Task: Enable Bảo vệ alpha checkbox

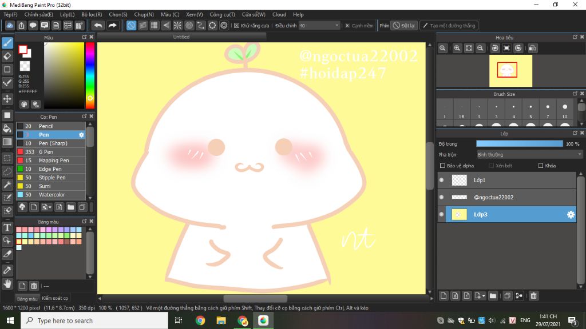Action: (x=442, y=166)
